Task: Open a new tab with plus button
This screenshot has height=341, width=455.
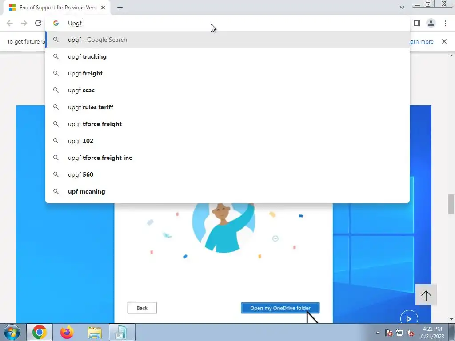Action: [x=120, y=8]
